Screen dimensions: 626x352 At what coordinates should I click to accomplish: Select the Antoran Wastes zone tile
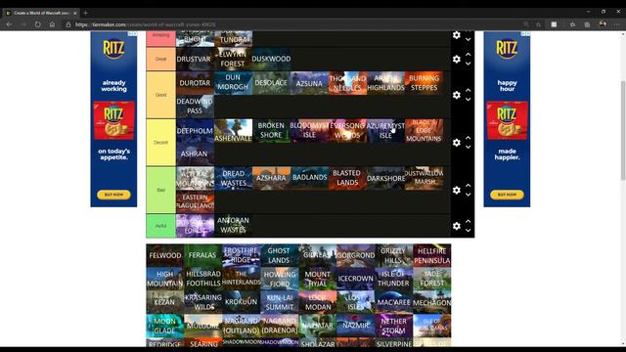(233, 226)
